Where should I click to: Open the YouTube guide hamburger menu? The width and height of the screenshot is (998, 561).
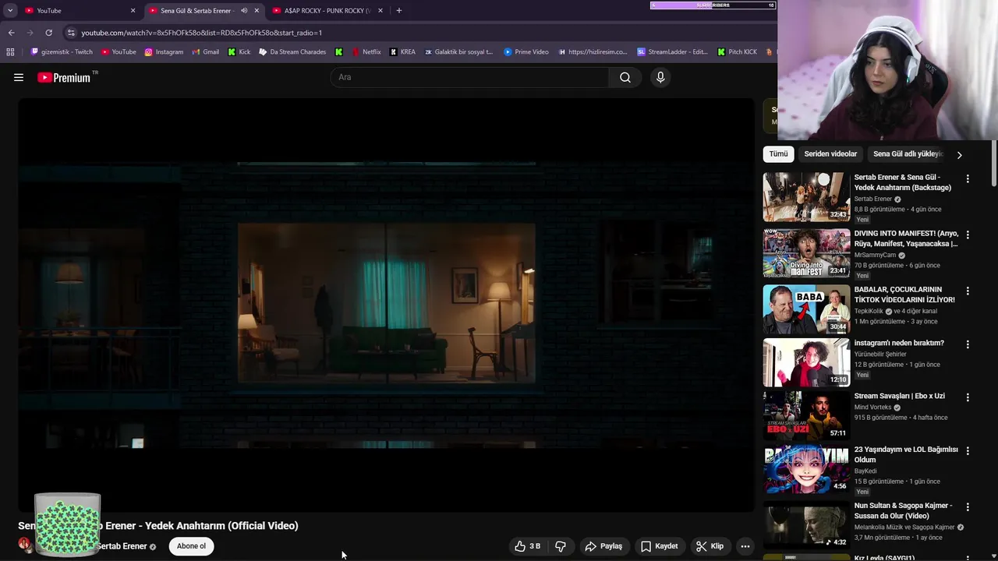(x=19, y=77)
